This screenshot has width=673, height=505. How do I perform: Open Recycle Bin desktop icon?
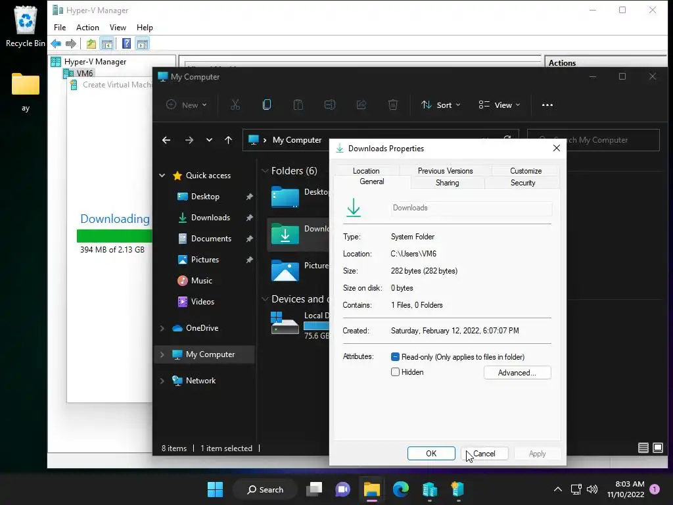(26, 26)
